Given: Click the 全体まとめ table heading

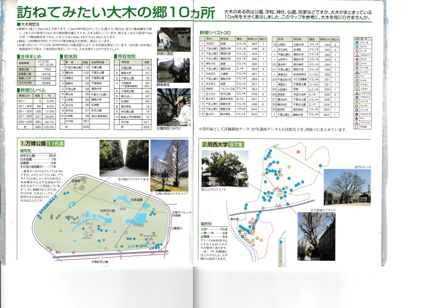Looking at the screenshot, I should point(29,57).
